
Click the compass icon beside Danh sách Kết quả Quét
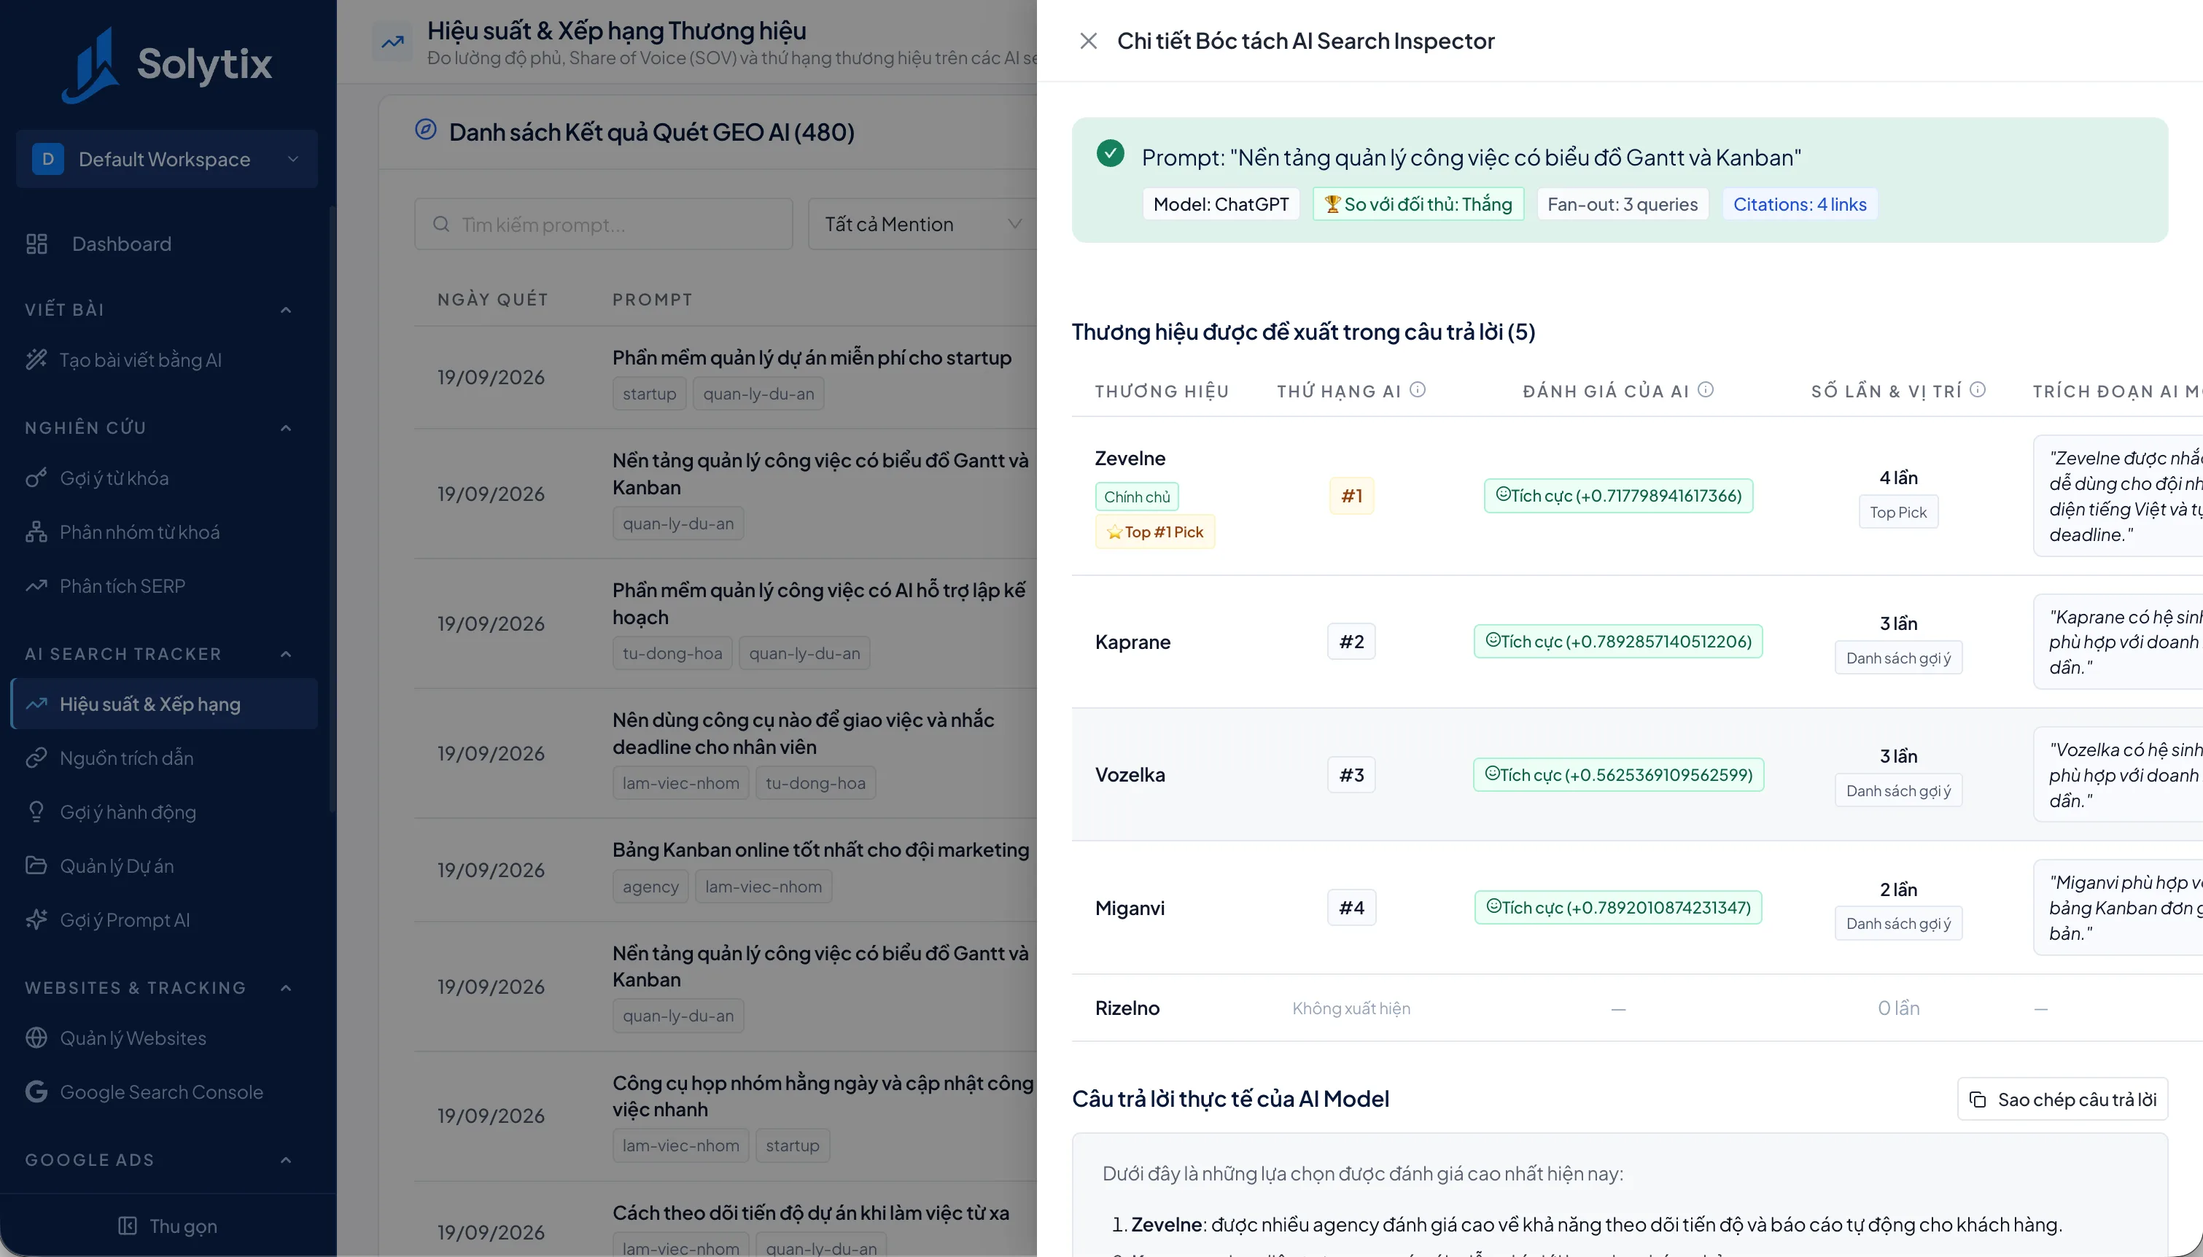426,130
